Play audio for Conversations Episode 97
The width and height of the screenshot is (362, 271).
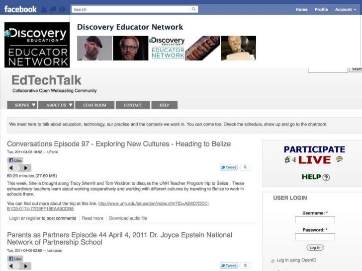[x=26, y=168]
